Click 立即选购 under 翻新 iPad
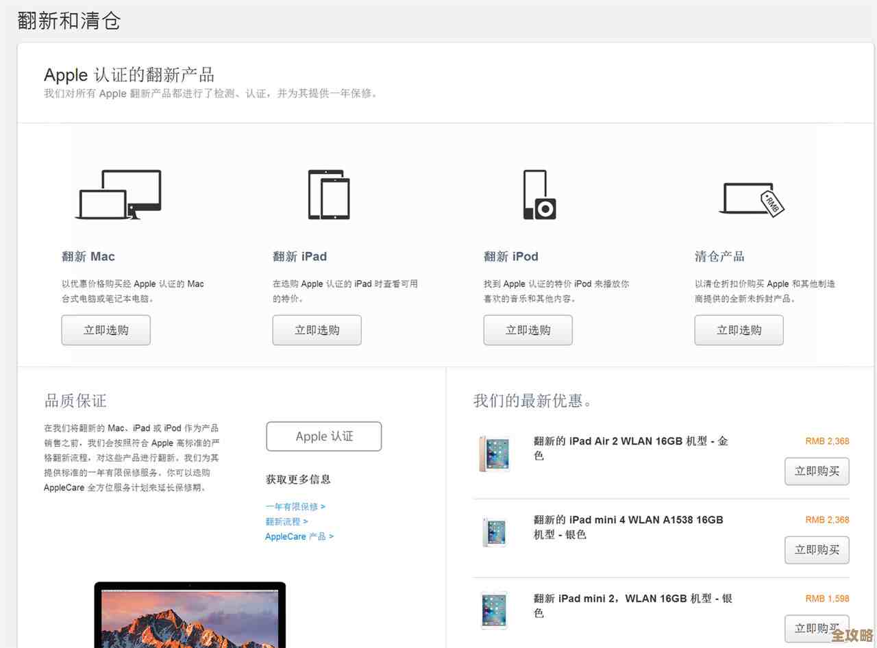This screenshot has width=877, height=648. pos(317,329)
